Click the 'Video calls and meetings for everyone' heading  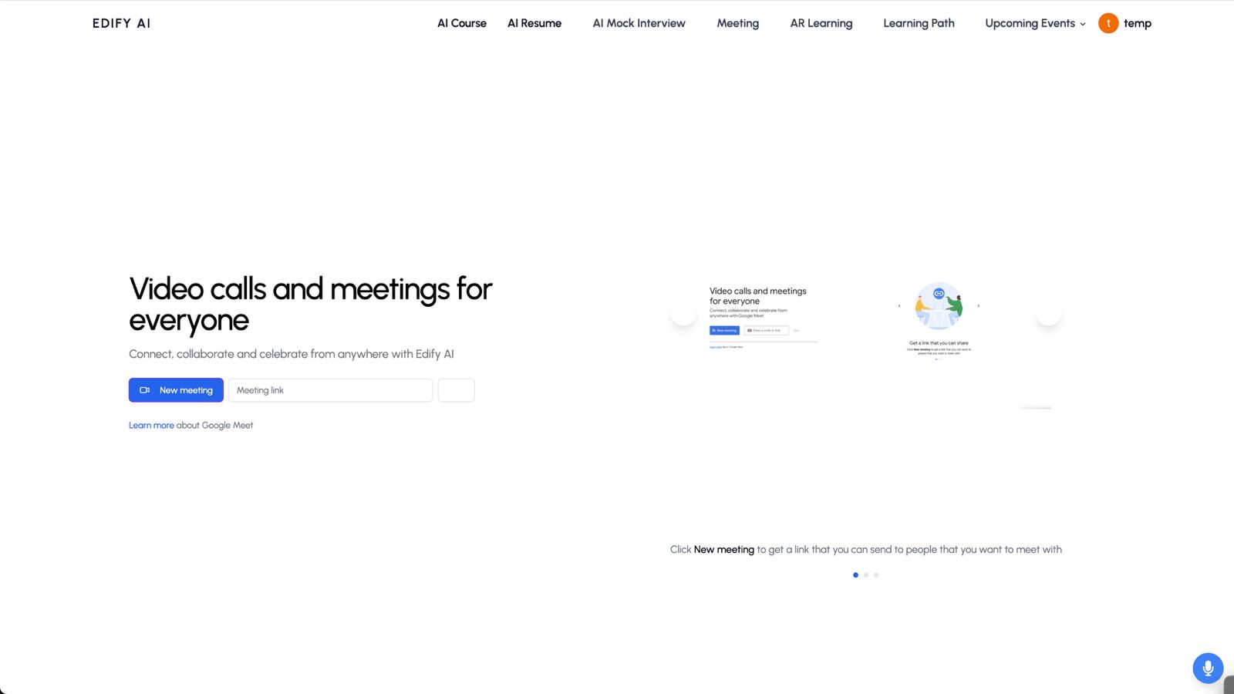coord(311,304)
